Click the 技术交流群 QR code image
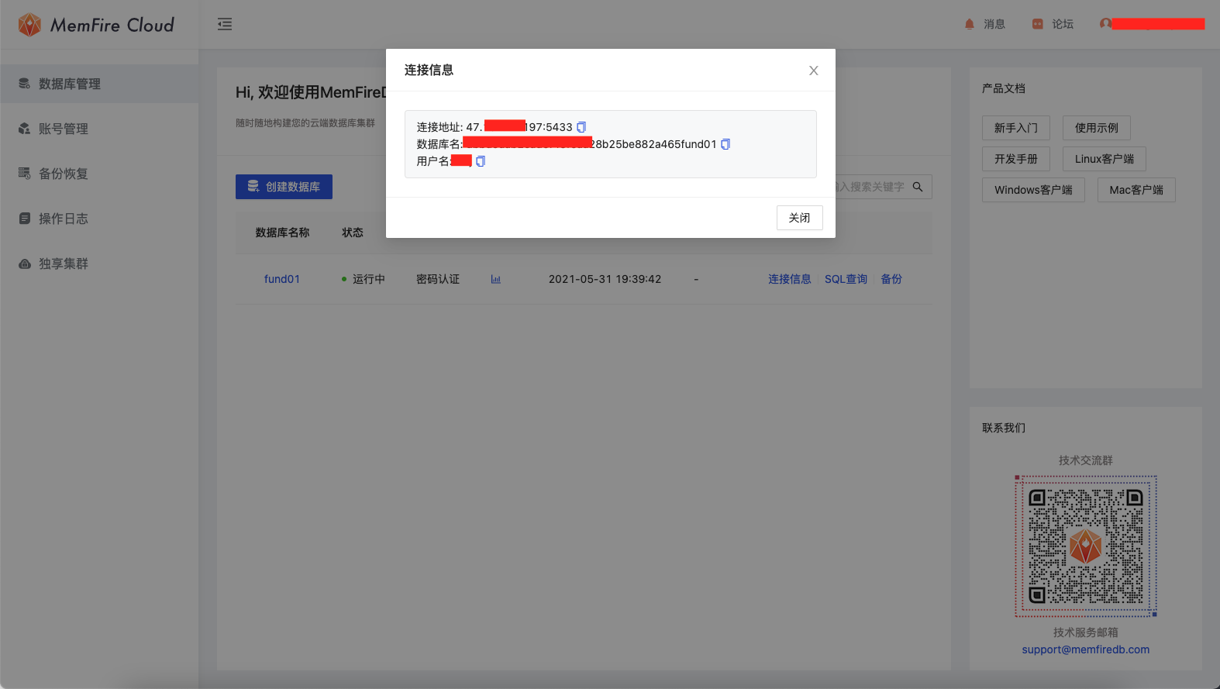 pos(1086,546)
